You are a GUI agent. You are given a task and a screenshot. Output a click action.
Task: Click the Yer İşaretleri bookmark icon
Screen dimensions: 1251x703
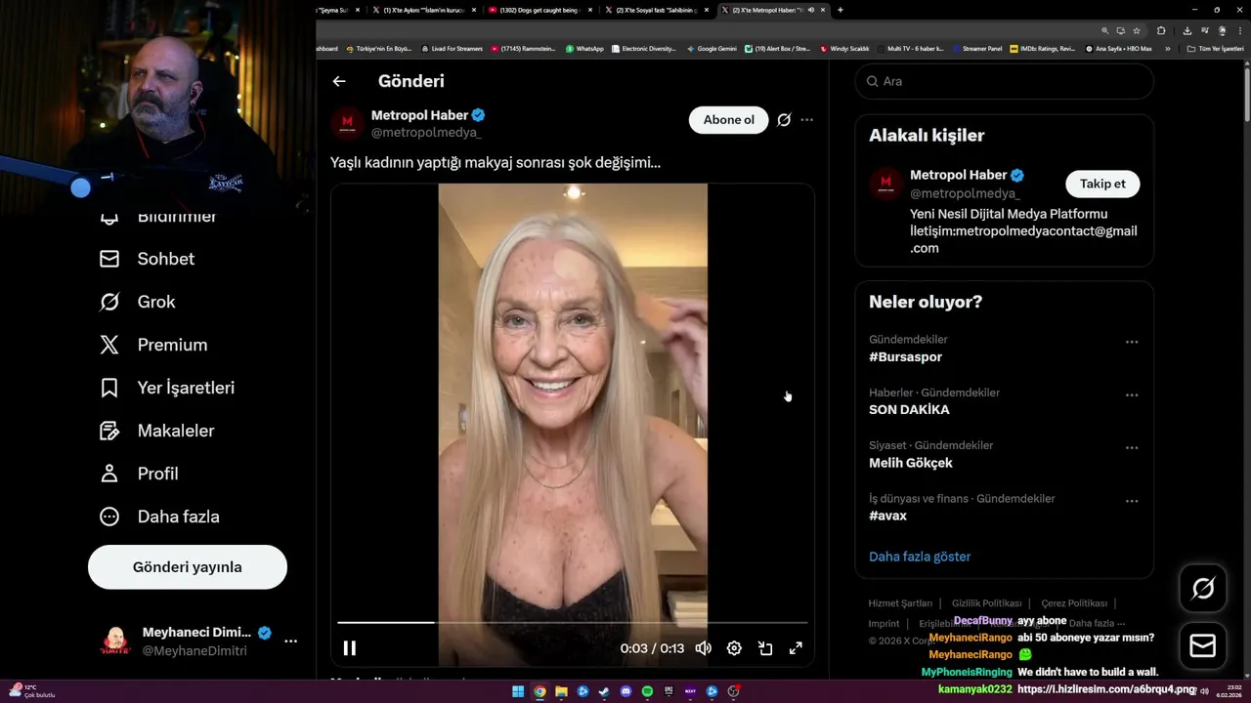pyautogui.click(x=109, y=388)
